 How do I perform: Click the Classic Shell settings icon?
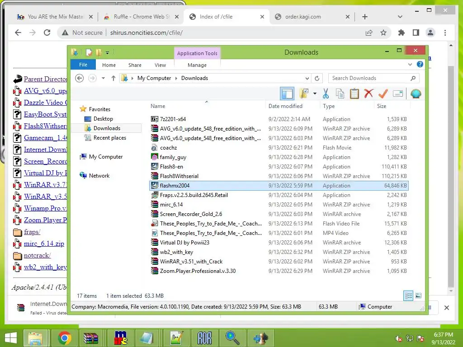(416, 94)
